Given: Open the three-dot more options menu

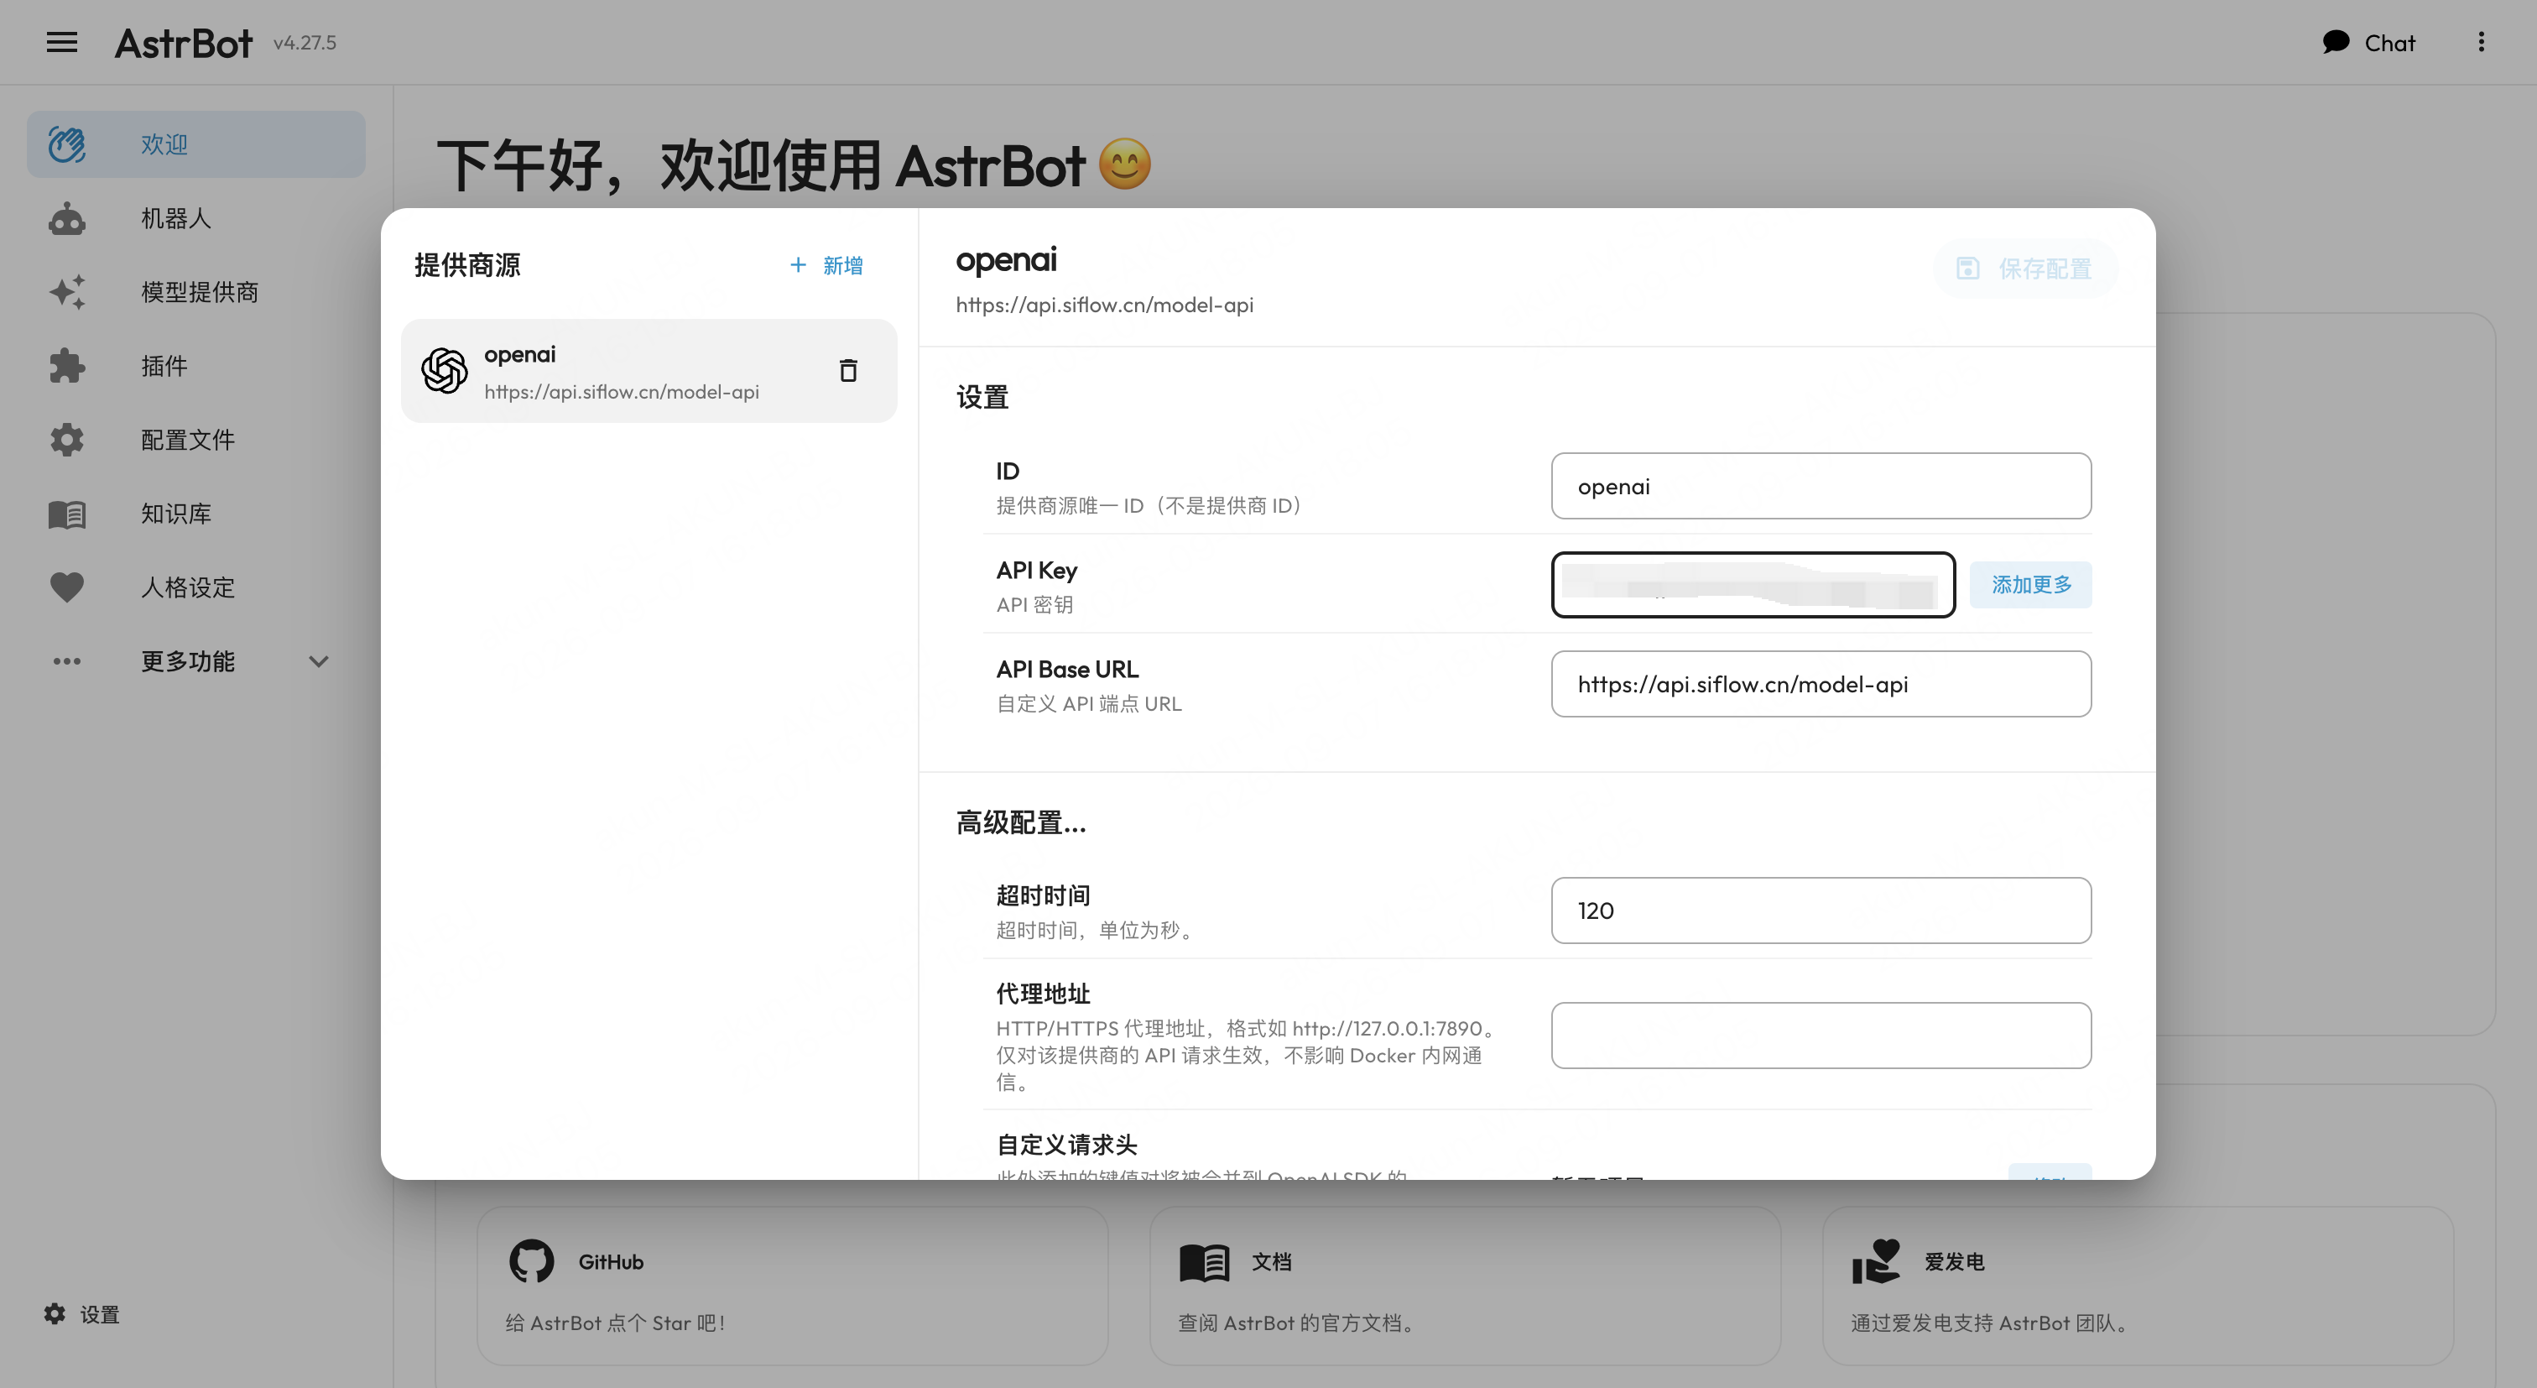Looking at the screenshot, I should click(2481, 42).
